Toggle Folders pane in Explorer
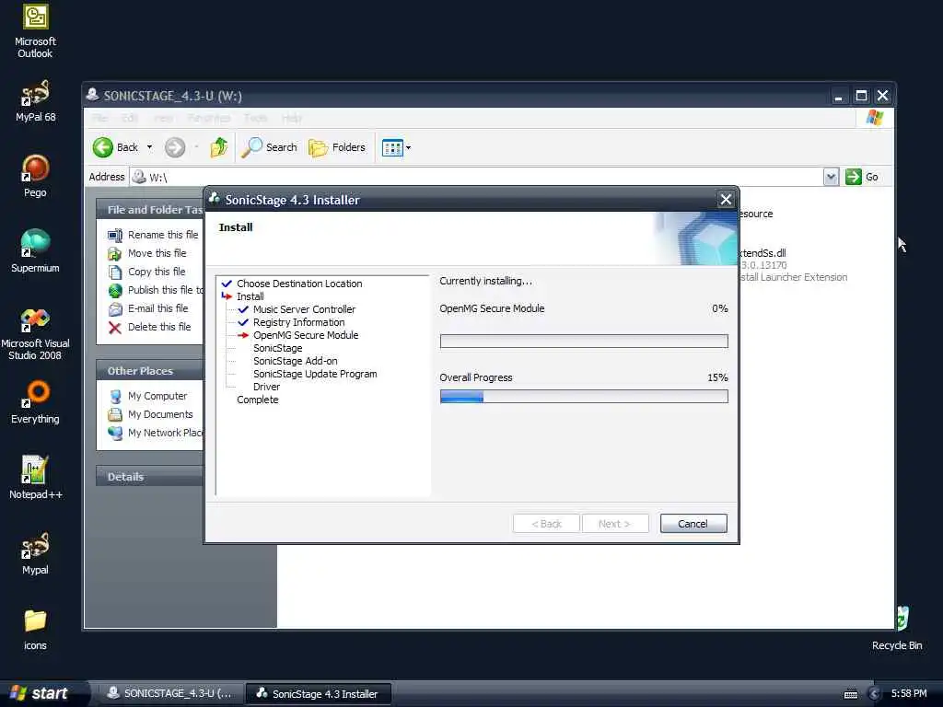943x707 pixels. (337, 147)
